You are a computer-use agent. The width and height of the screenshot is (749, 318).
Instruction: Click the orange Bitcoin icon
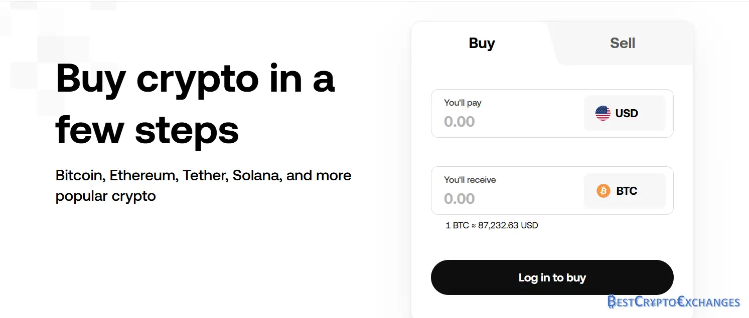pyautogui.click(x=603, y=191)
